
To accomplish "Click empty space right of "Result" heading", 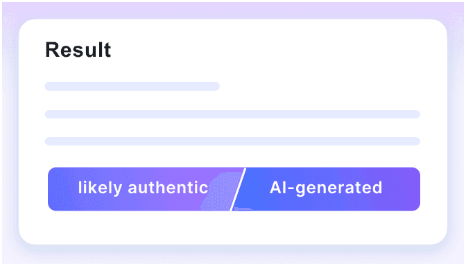I will tap(268, 50).
